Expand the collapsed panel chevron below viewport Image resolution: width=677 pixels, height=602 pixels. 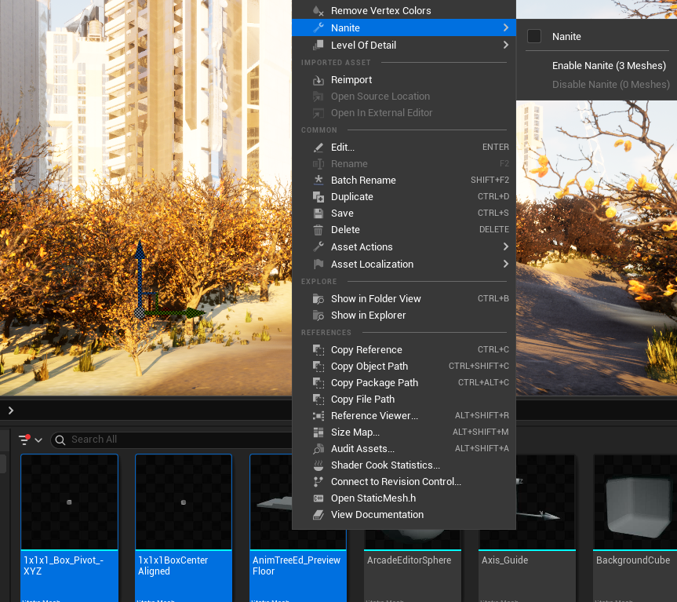11,410
